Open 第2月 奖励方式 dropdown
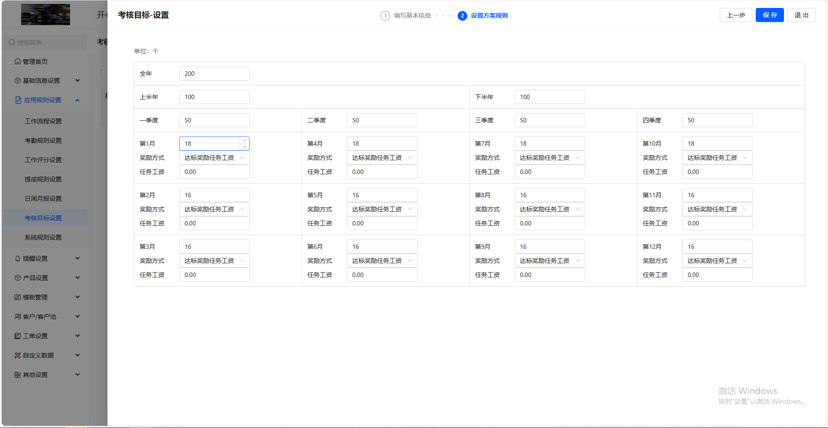Viewport: 828px width, 428px height. coord(214,209)
